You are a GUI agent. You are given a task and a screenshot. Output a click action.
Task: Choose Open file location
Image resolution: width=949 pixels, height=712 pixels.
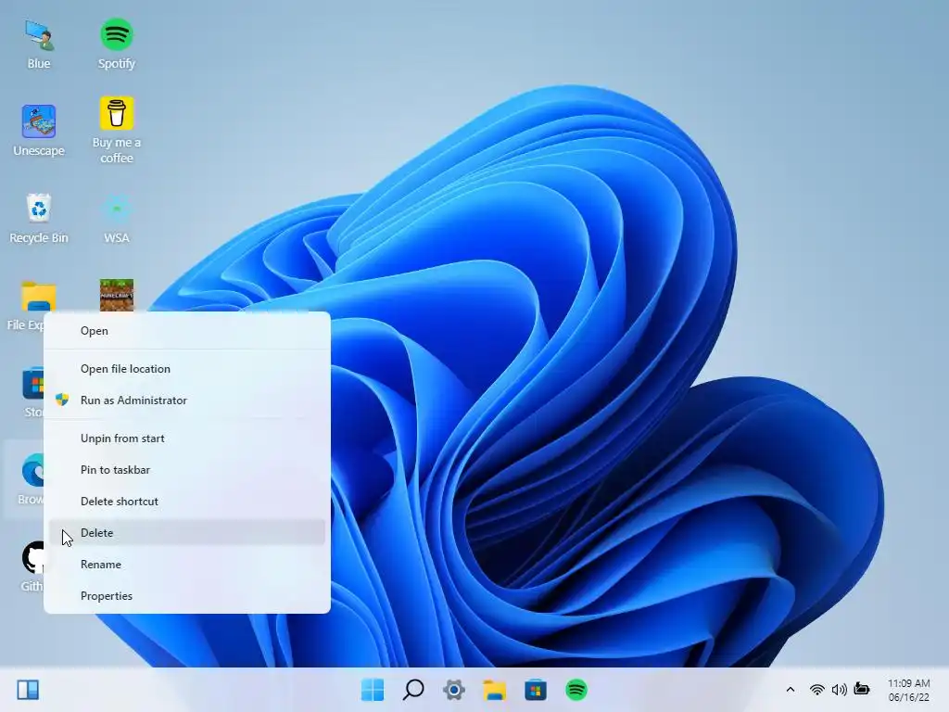coord(187,369)
